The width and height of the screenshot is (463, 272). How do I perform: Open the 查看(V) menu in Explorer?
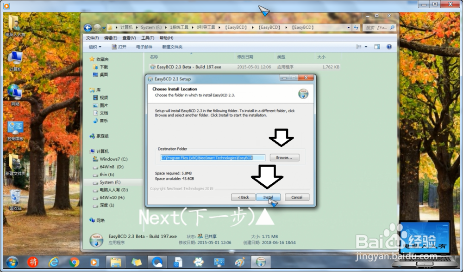129,38
